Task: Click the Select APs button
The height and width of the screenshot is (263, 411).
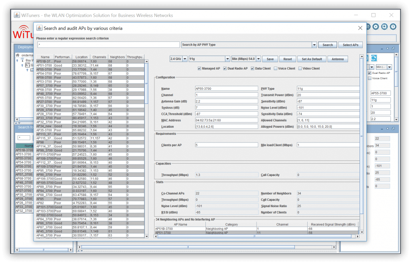Action: pos(350,45)
